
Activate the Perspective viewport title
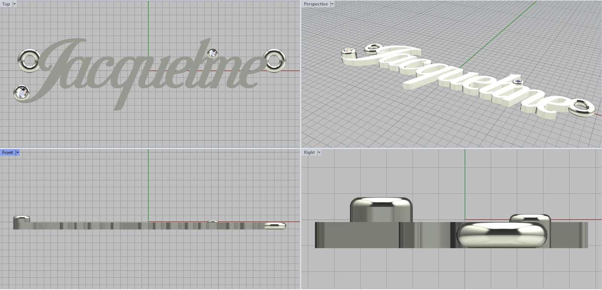[x=315, y=4]
